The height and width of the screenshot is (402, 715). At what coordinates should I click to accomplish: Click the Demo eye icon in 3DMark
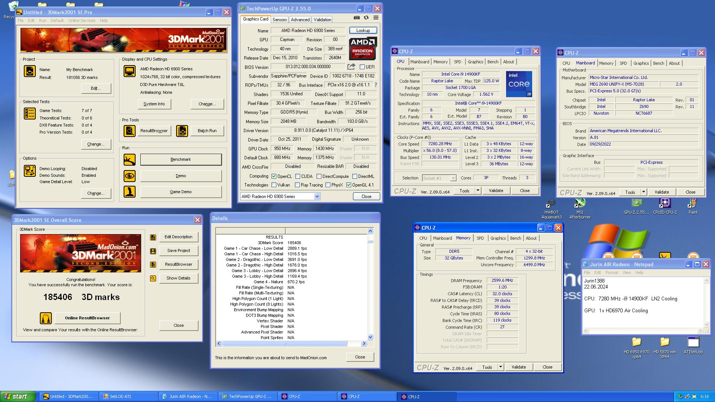pyautogui.click(x=130, y=176)
